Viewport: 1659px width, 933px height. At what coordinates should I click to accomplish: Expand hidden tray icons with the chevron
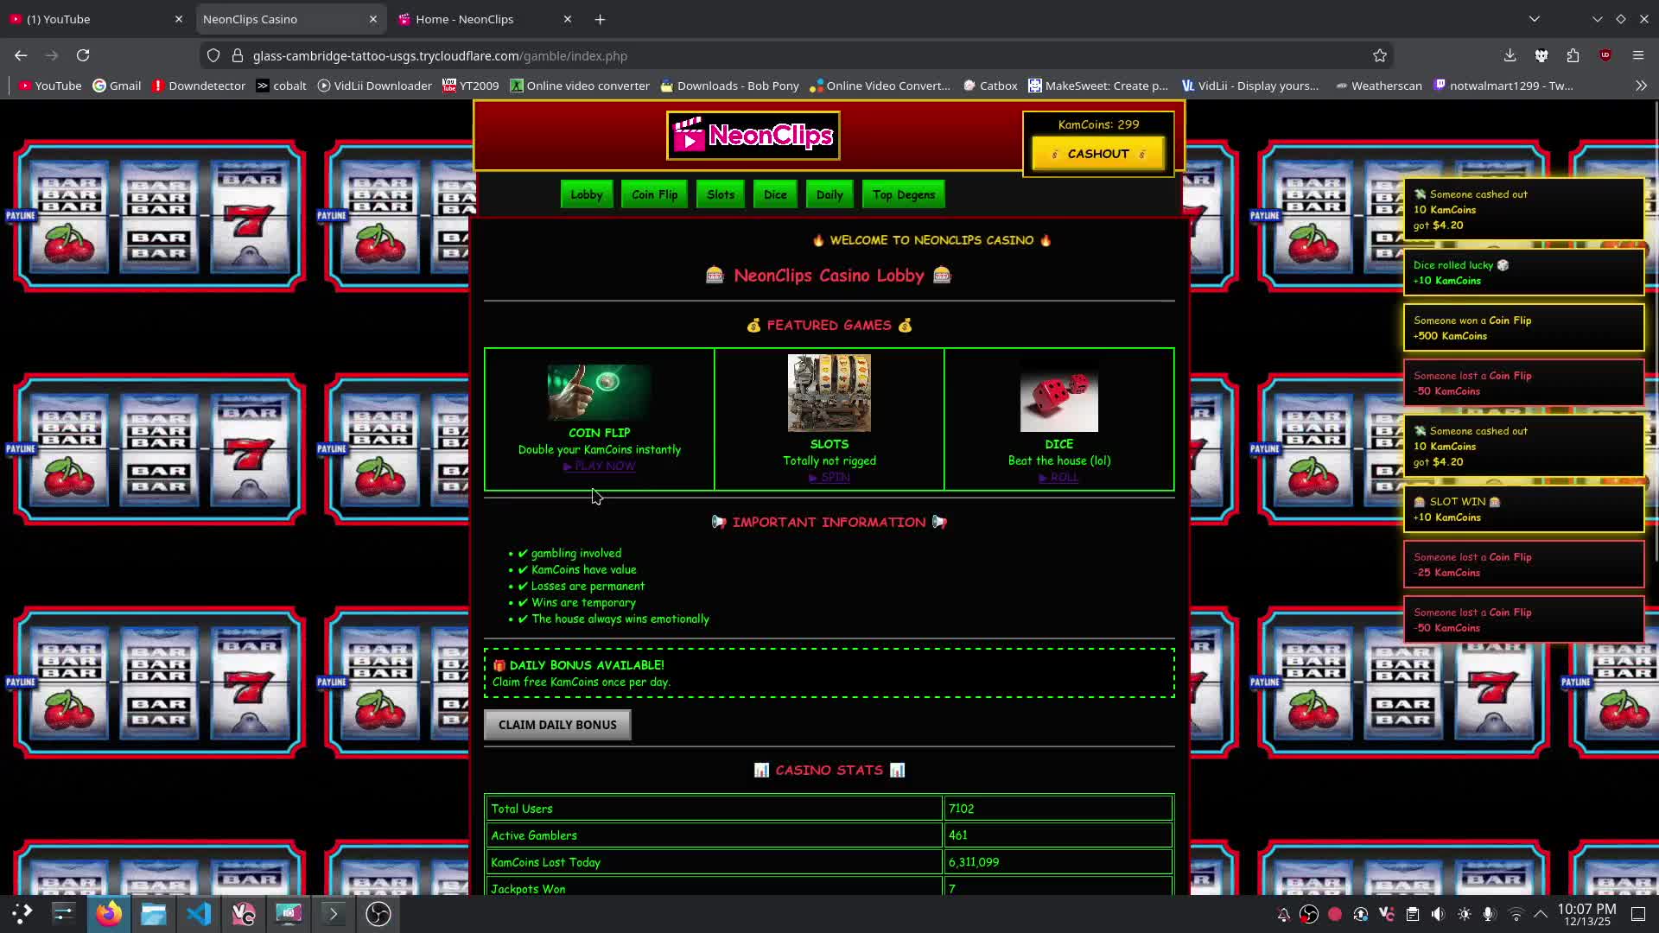tap(1541, 914)
